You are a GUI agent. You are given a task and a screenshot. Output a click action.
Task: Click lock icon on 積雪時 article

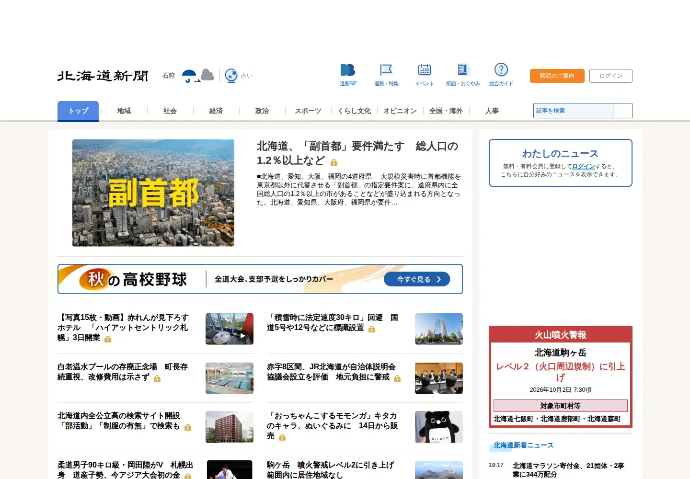(x=372, y=329)
